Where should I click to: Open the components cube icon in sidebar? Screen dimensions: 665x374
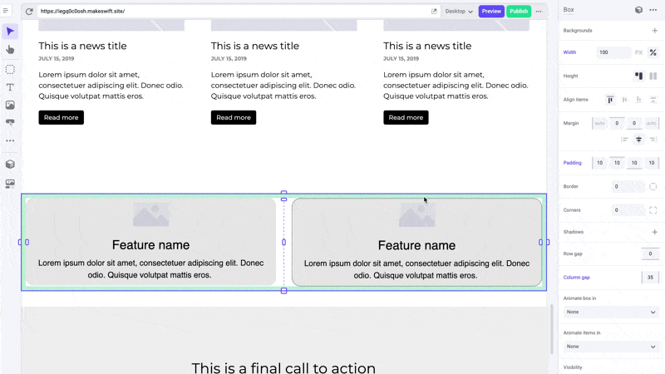point(10,165)
